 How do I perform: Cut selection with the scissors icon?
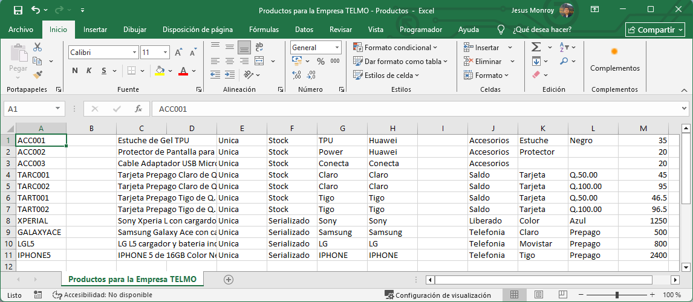tap(37, 47)
